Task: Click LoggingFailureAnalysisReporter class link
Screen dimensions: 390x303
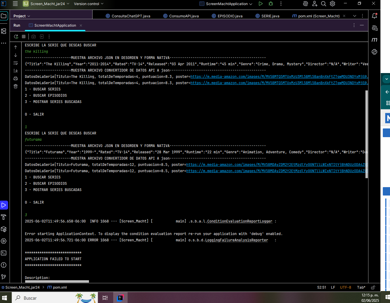Action: tap(237, 240)
